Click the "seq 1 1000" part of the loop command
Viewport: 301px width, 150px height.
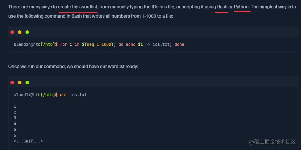tap(99, 44)
